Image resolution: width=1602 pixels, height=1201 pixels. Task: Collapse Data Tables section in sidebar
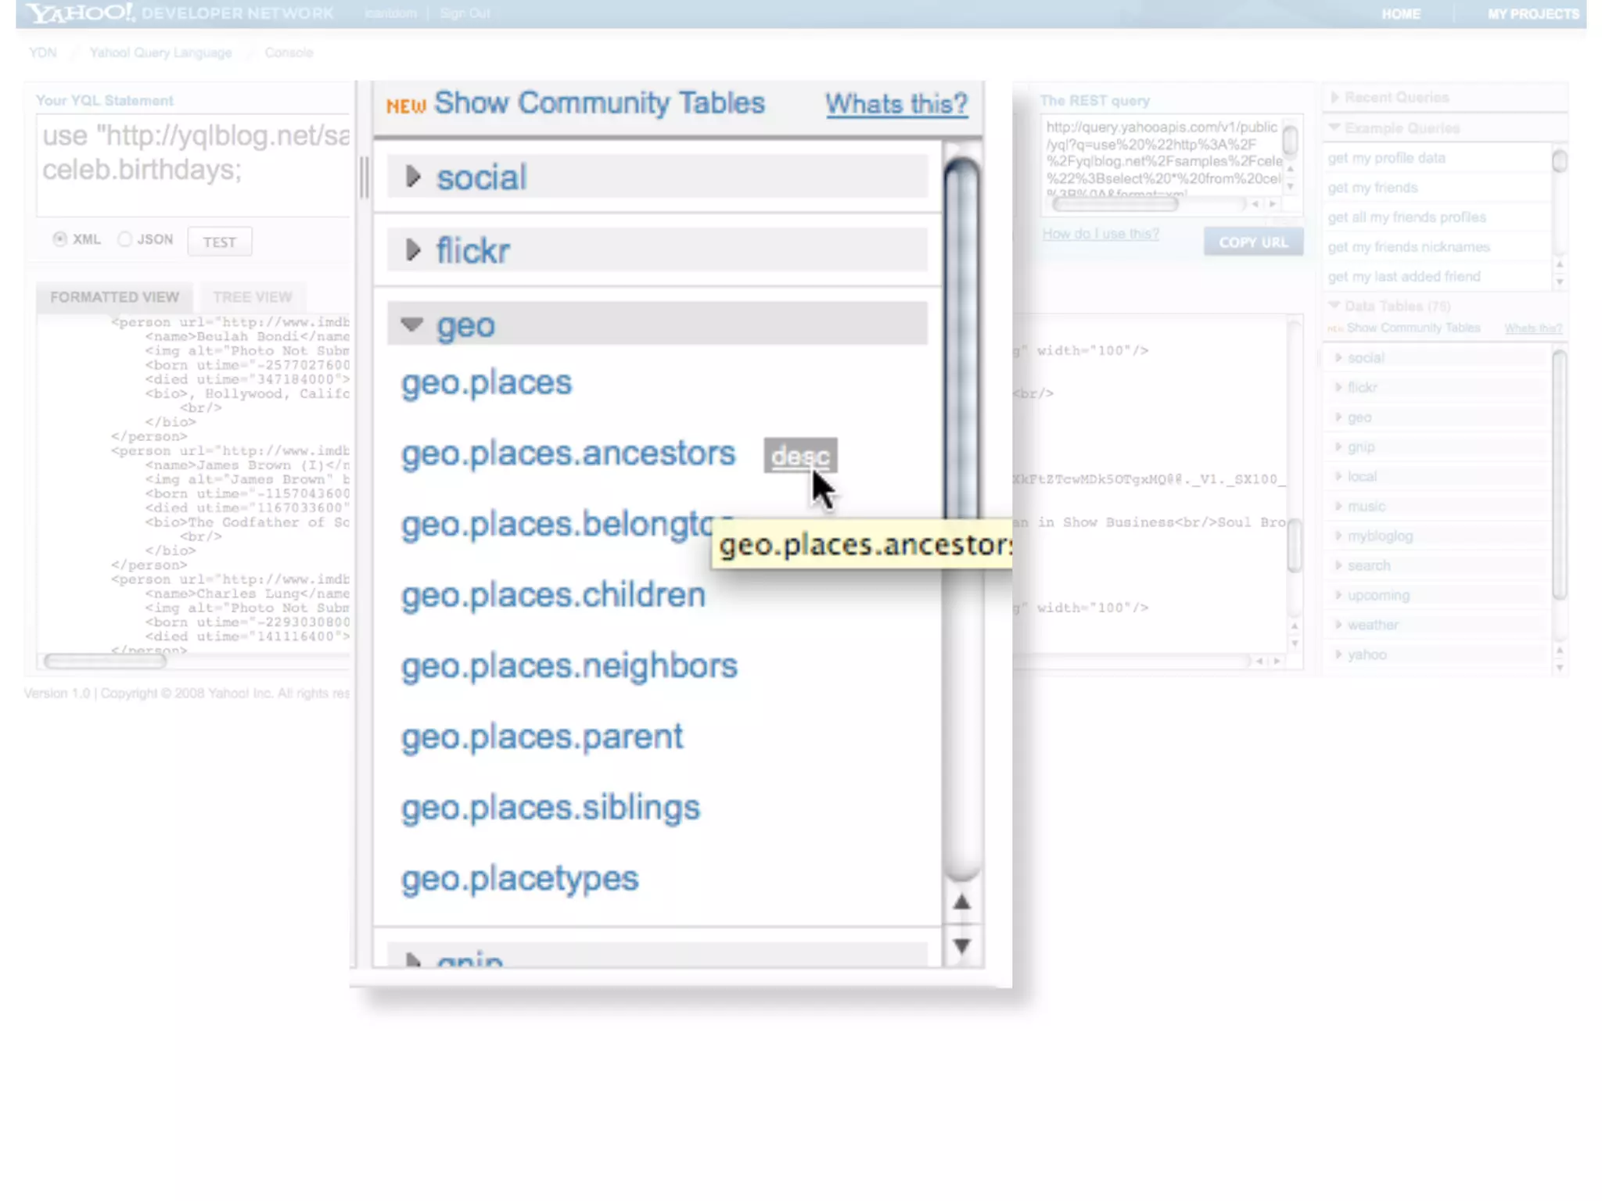pos(1389,306)
